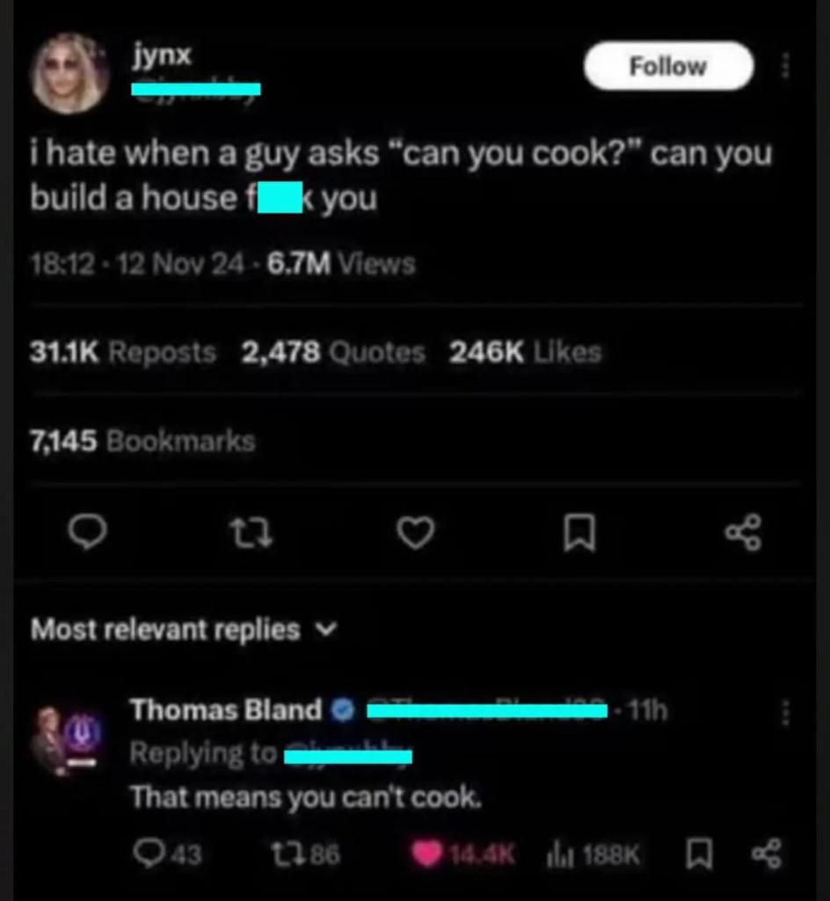
Task: Open jynx's profile picture
Action: [70, 73]
